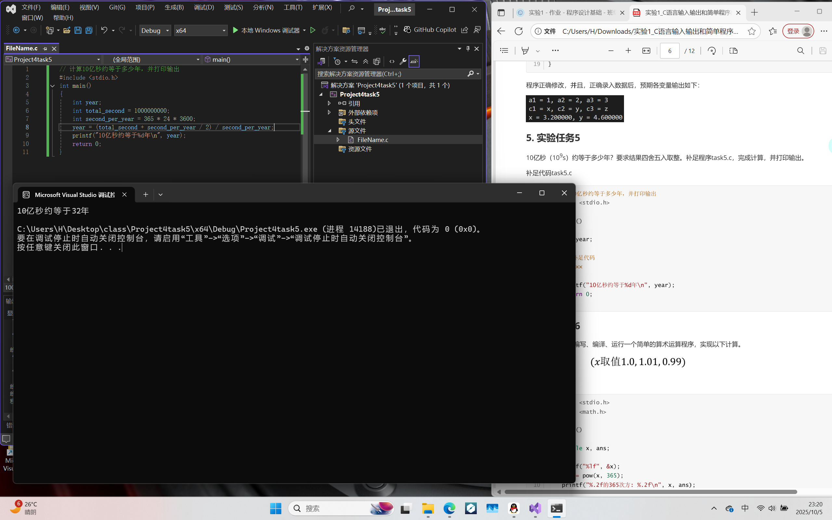Toggle auto-hide pin on Solution Explorer

(x=468, y=49)
